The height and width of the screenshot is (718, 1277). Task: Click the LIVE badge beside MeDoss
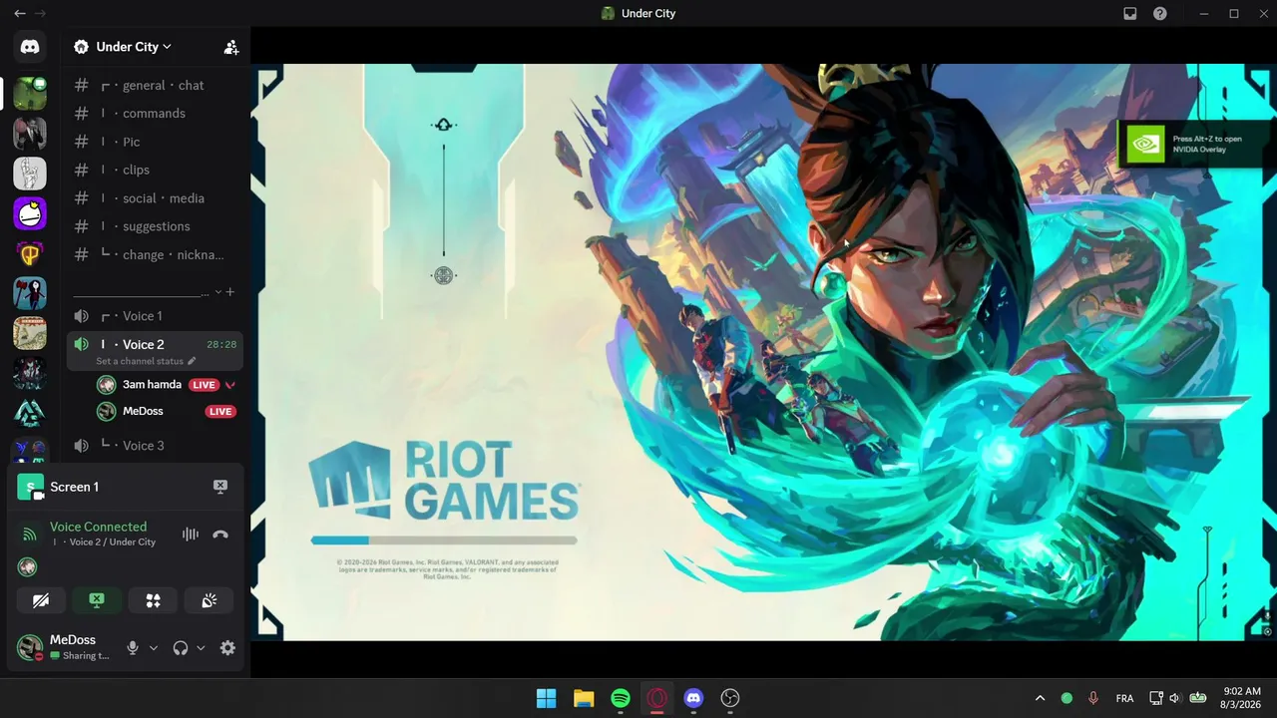click(220, 411)
